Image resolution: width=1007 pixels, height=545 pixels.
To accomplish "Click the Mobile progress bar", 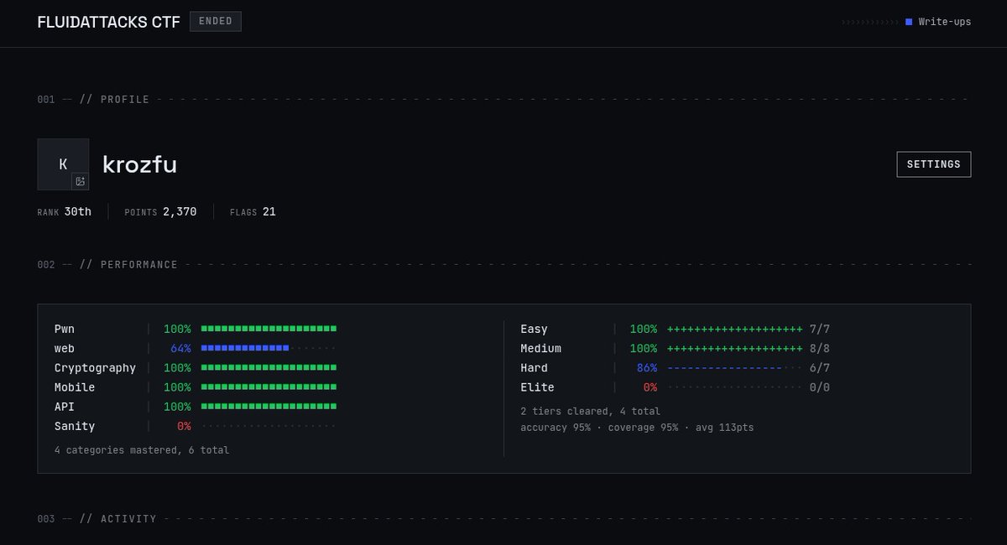I will click(269, 387).
